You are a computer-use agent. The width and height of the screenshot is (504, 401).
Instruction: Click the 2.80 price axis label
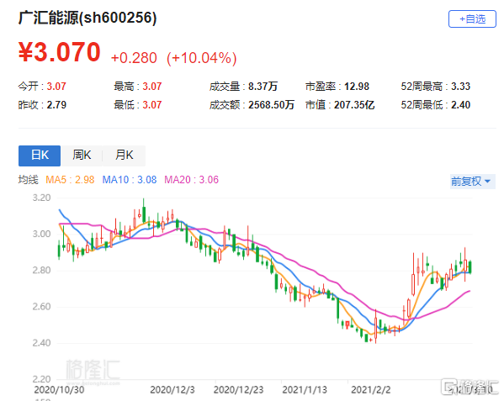pos(41,271)
